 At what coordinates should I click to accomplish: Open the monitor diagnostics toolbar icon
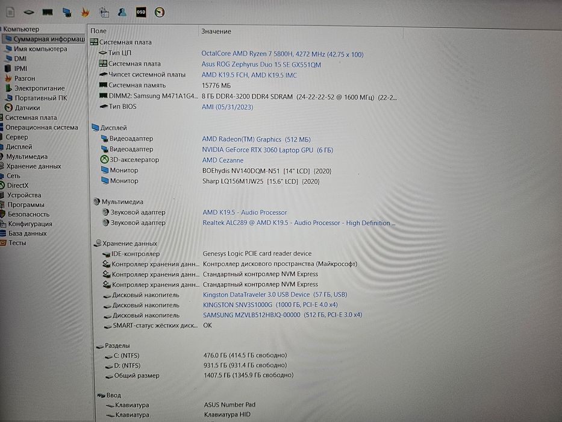click(67, 13)
